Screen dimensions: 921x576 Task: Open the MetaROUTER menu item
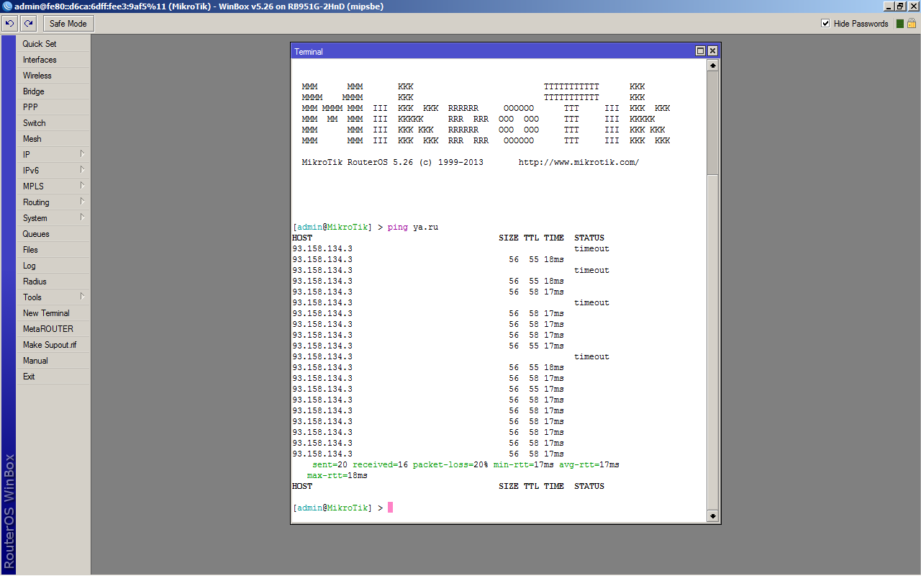point(54,329)
